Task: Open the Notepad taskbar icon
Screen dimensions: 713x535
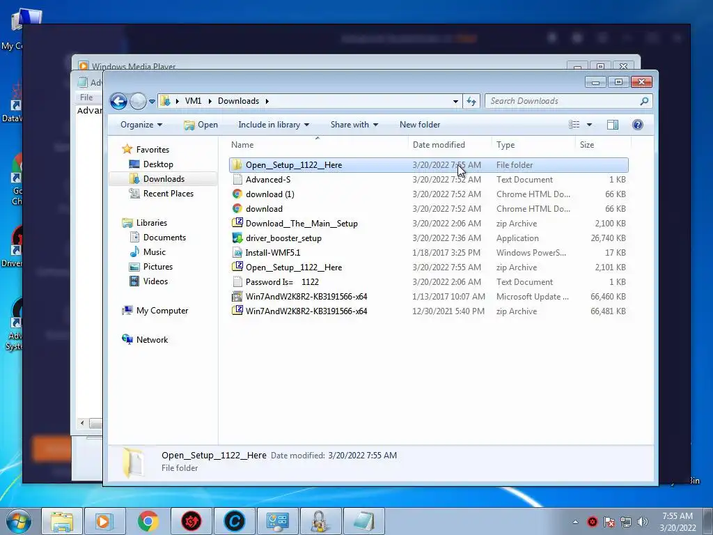Action: 363,521
